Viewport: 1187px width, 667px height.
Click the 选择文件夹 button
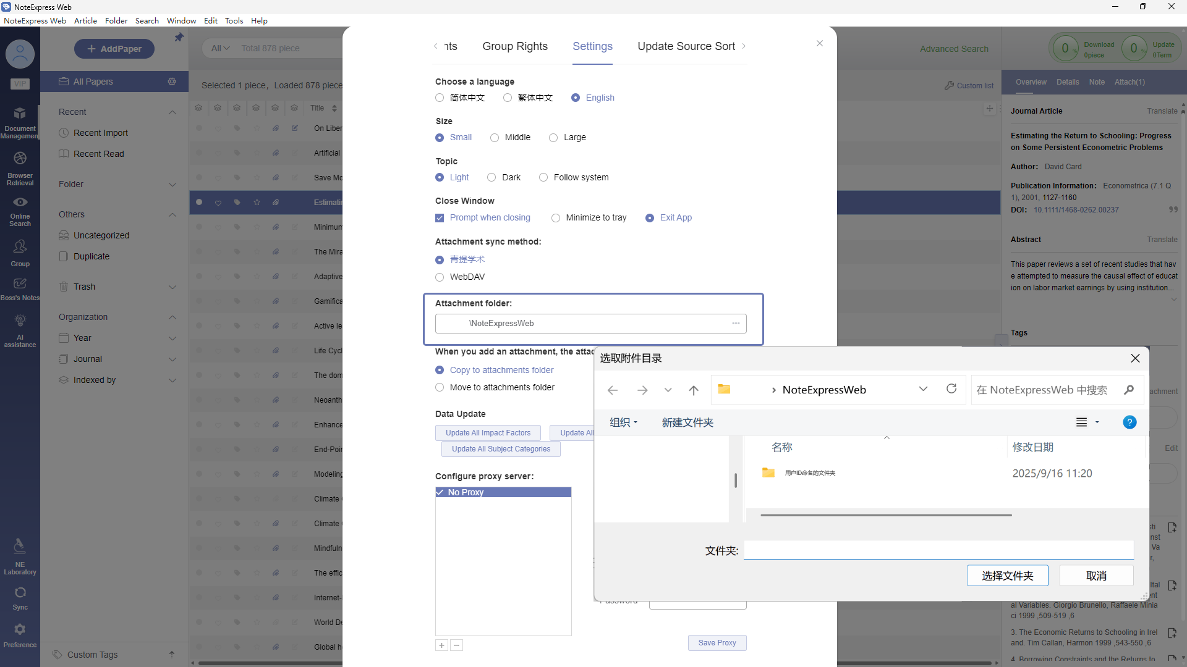(x=1007, y=576)
